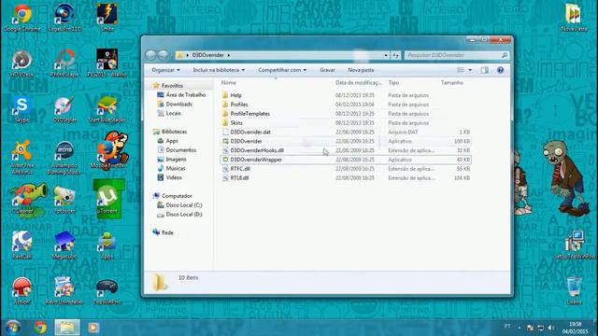Select the TopWebPro desktop icon
Image resolution: width=598 pixels, height=336 pixels.
[107, 290]
